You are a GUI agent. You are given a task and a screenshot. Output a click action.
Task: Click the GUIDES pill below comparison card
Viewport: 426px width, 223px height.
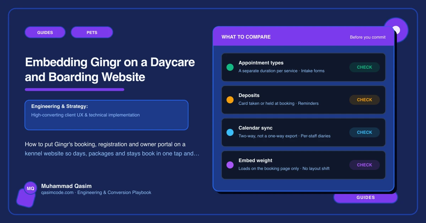(366, 198)
